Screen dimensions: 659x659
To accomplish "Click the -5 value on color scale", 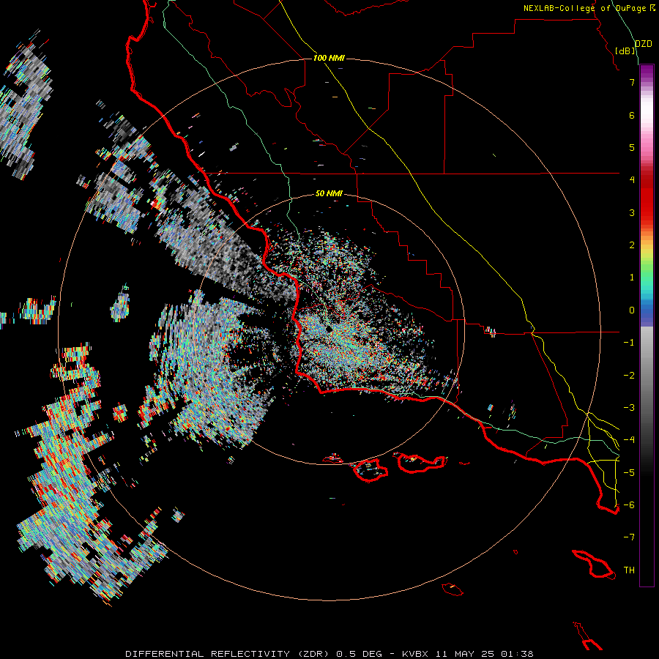I will [x=629, y=473].
